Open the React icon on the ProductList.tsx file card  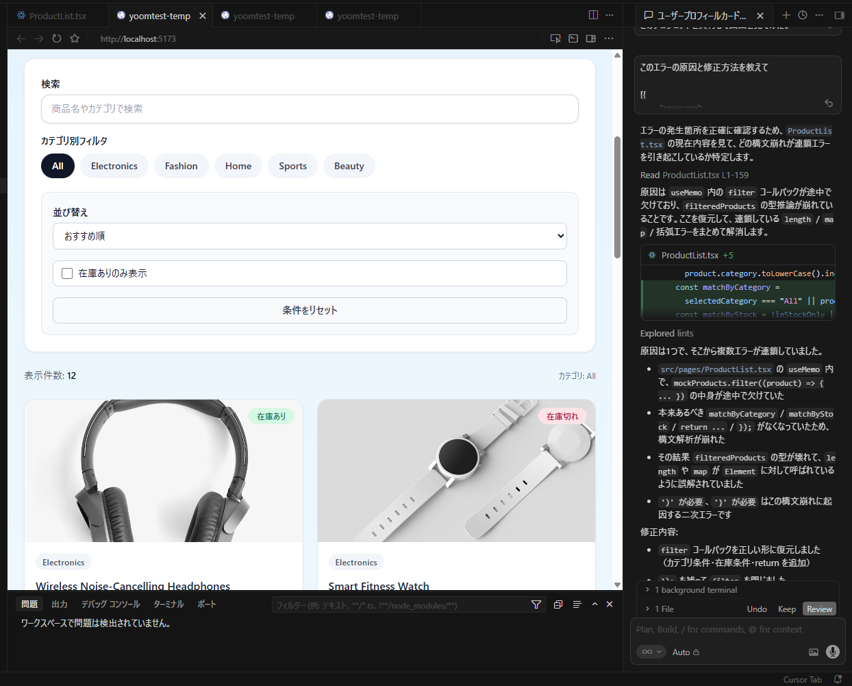652,255
